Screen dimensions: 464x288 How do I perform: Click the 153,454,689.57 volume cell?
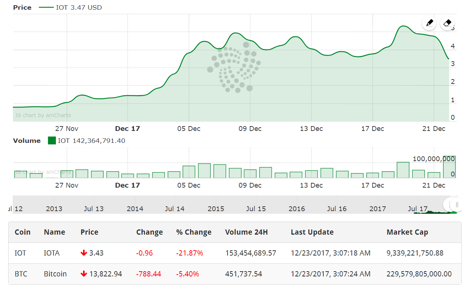coord(251,253)
